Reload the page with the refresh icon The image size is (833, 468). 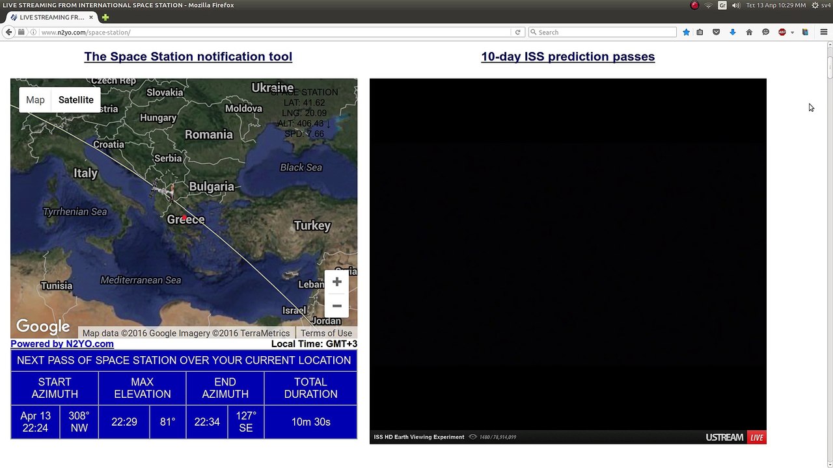point(518,32)
